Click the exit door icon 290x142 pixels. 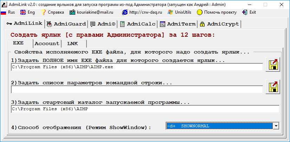point(245,12)
